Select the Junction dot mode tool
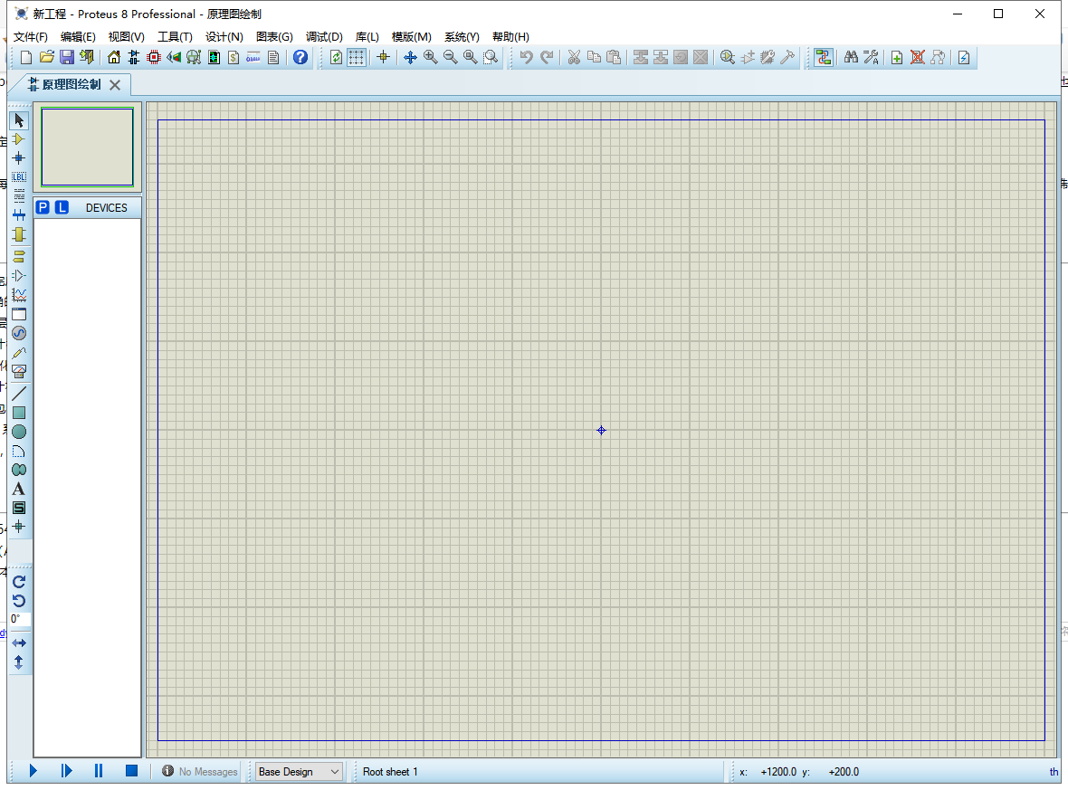This screenshot has height=790, width=1068. (x=19, y=158)
